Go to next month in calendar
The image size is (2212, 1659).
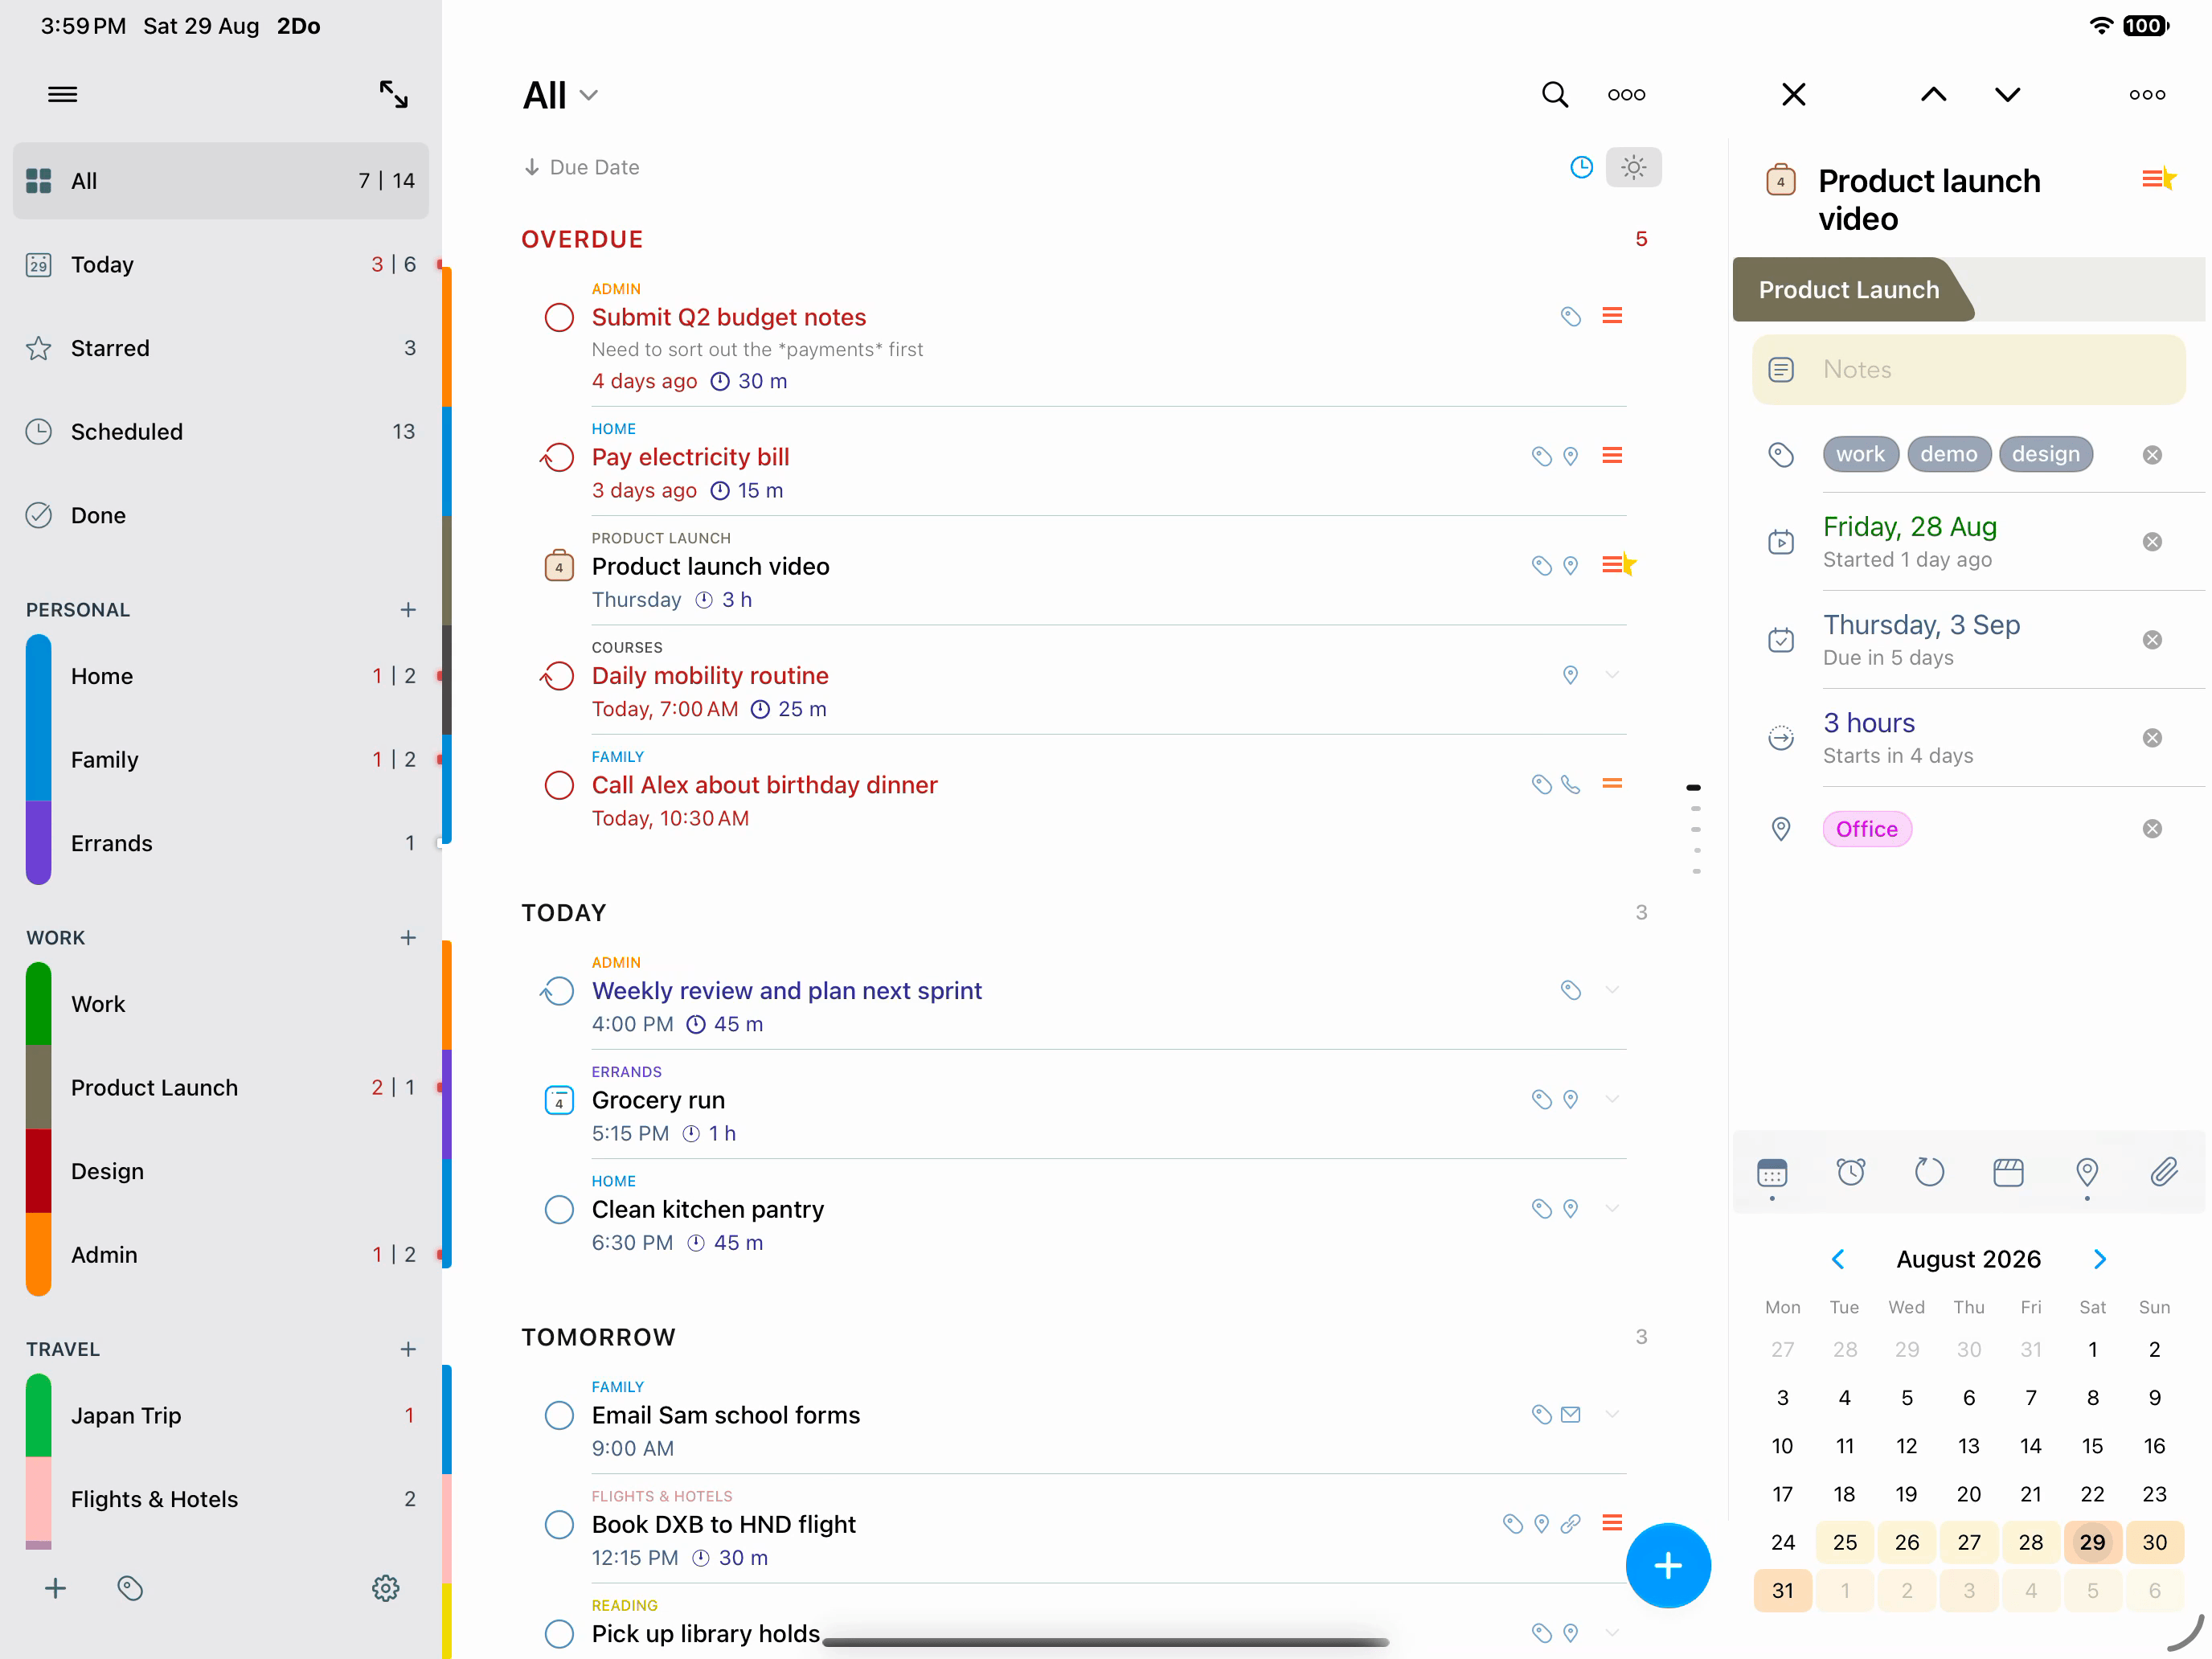2099,1259
